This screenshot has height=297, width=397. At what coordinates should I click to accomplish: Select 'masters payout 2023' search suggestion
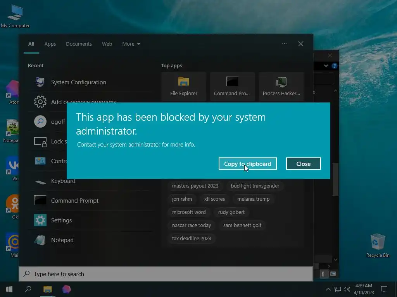point(195,186)
